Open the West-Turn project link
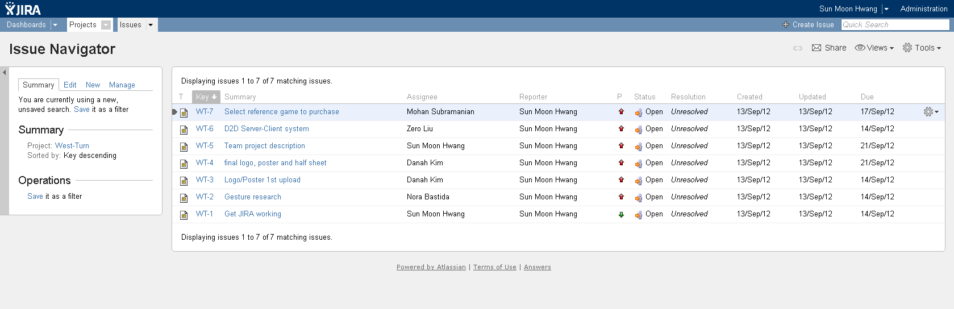This screenshot has width=954, height=309. coord(72,146)
